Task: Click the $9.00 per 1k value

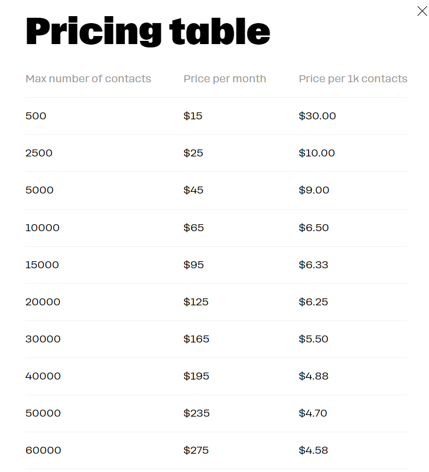Action: click(x=314, y=190)
